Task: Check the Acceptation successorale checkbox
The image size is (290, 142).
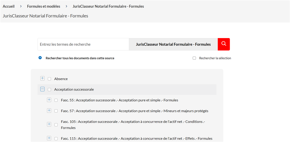Action: 49,90
